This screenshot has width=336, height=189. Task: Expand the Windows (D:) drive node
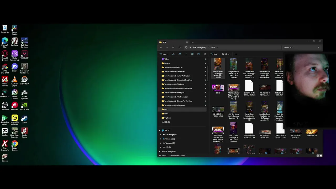tap(160, 143)
